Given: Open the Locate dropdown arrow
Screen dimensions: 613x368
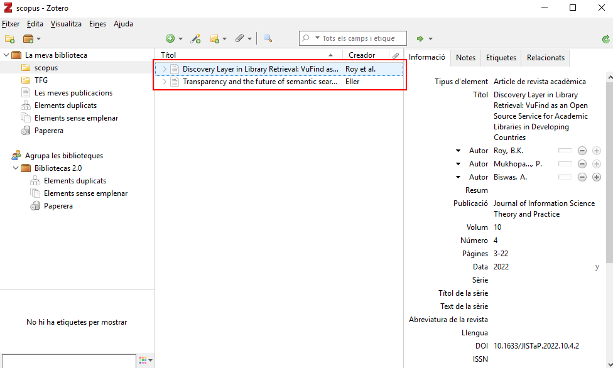Looking at the screenshot, I should 430,39.
